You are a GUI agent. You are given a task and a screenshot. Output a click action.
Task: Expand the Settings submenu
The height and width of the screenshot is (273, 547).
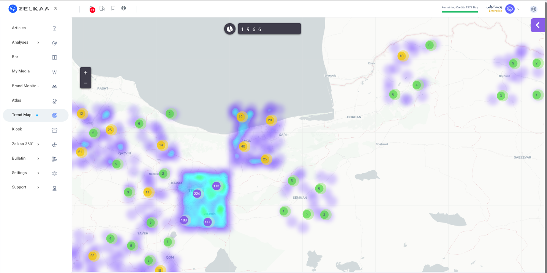coord(38,173)
